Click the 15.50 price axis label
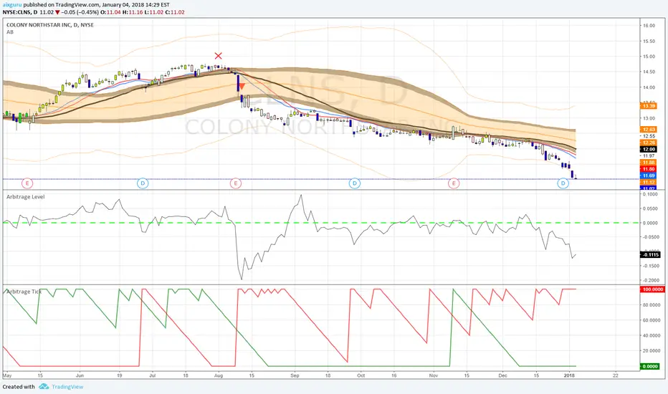The width and height of the screenshot is (668, 394). coord(649,42)
